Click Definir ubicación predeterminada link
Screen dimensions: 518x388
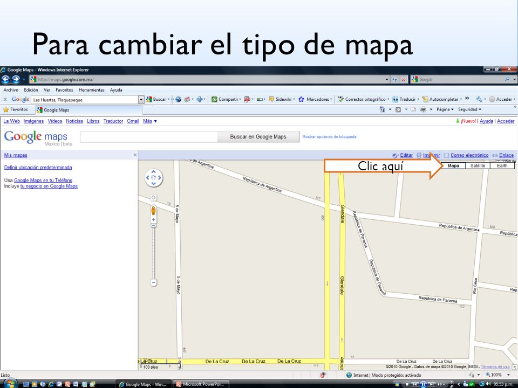(x=38, y=167)
